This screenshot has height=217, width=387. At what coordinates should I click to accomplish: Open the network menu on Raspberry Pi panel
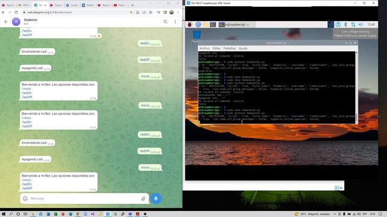coord(353,24)
